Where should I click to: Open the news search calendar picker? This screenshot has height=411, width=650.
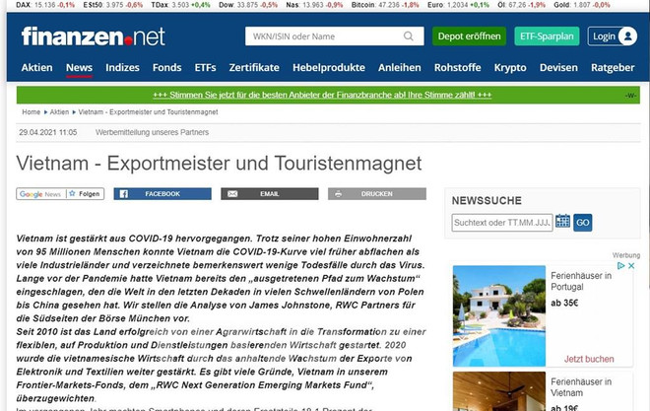tap(562, 223)
